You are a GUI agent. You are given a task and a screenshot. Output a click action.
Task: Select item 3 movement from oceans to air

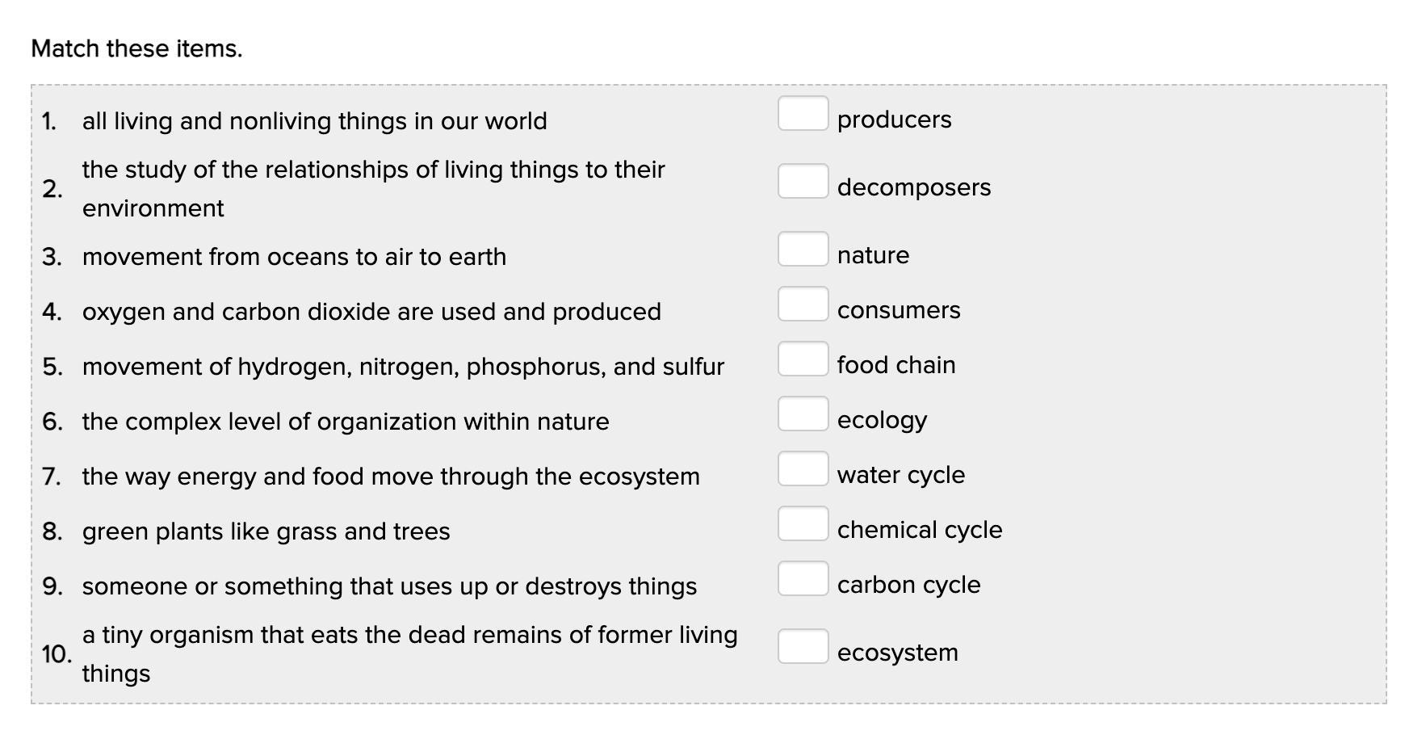click(294, 257)
